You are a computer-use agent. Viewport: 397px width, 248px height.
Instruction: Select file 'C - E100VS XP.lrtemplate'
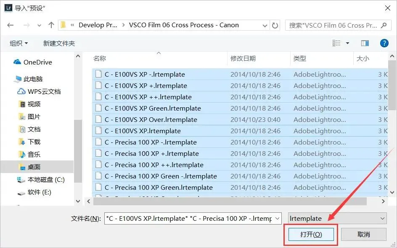240,131
